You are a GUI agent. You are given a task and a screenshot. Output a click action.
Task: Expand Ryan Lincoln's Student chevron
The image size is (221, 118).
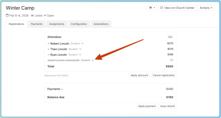(80, 55)
